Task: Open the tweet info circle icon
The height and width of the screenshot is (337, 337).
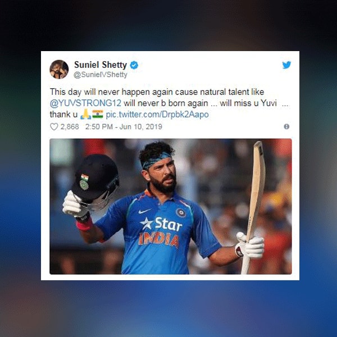Action: [x=286, y=126]
